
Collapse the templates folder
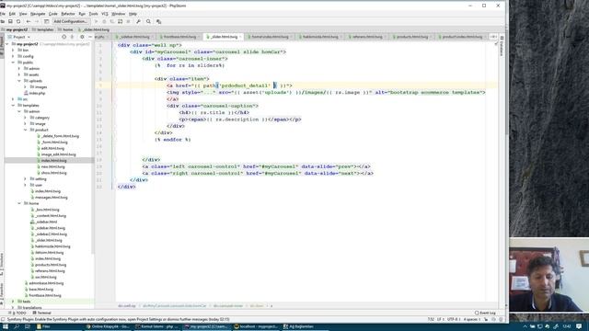(x=13, y=106)
